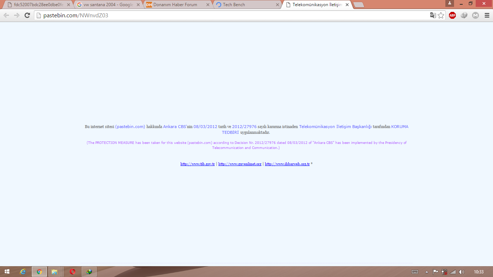Open the Windows Start button
The image size is (493, 277).
tap(7, 272)
